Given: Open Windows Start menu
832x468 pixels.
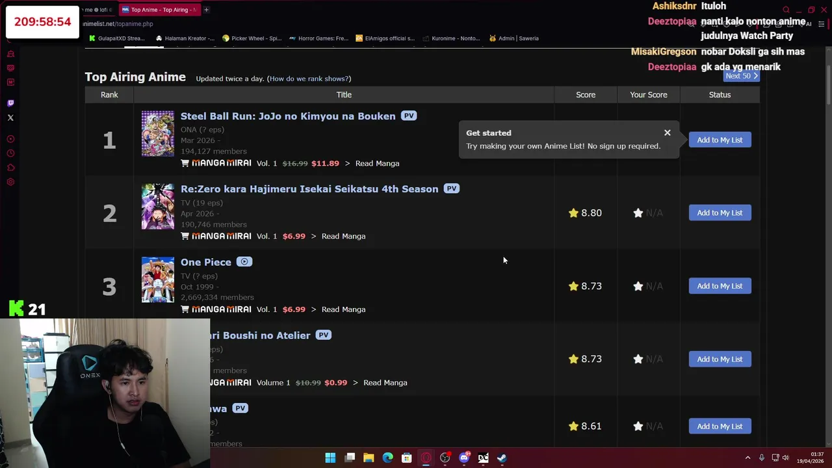Looking at the screenshot, I should point(330,458).
